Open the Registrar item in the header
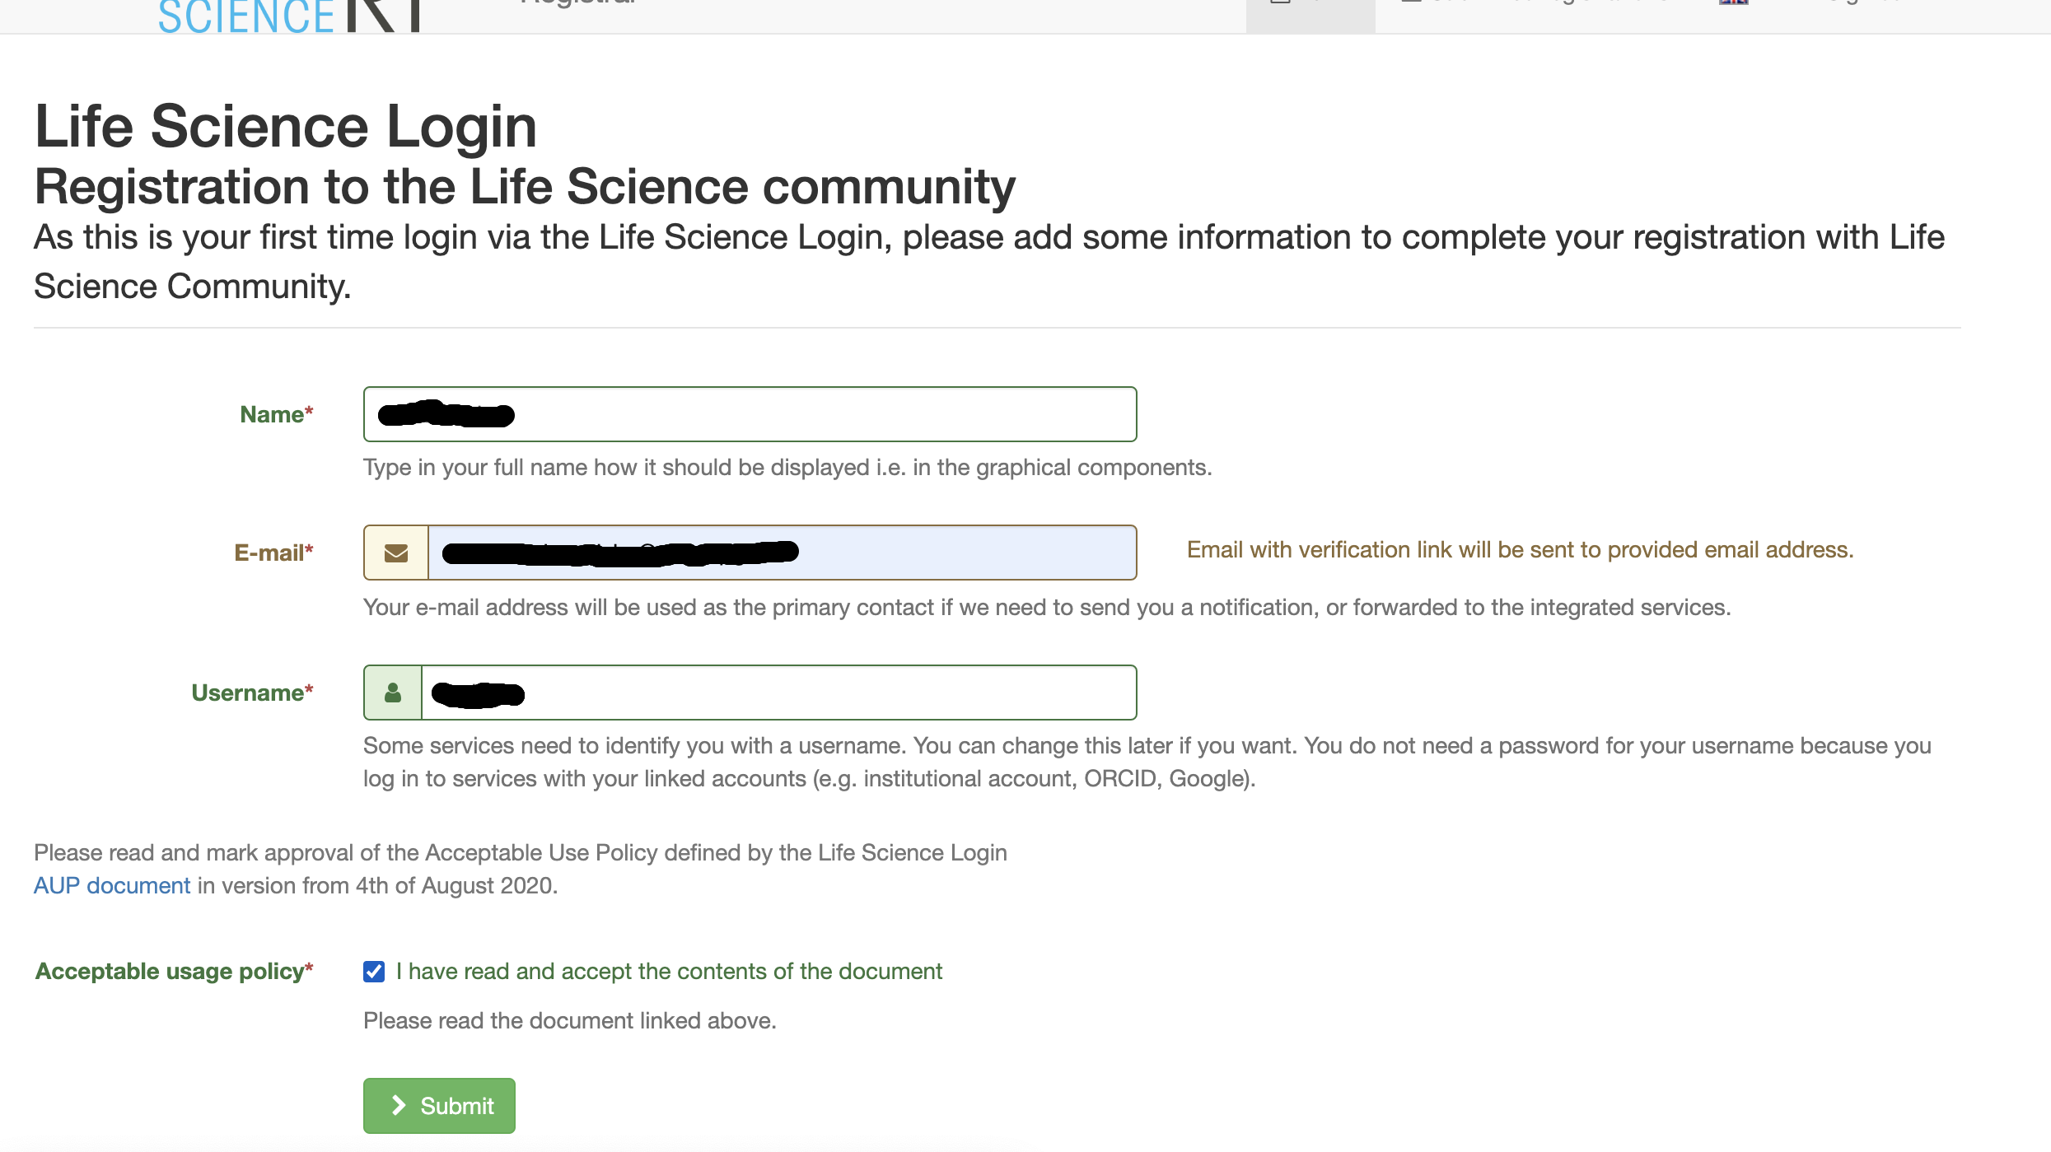Screen dimensions: 2051x1152 click(x=578, y=4)
